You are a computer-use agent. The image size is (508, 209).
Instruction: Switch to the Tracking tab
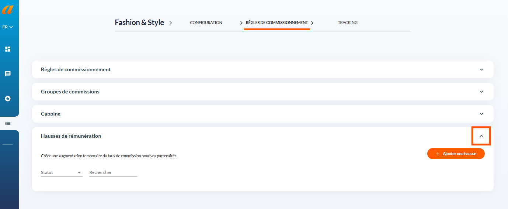348,23
